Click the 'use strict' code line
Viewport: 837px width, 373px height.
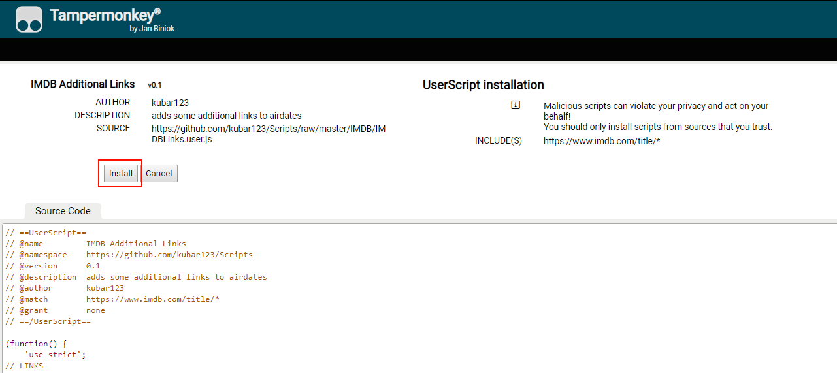(55, 355)
